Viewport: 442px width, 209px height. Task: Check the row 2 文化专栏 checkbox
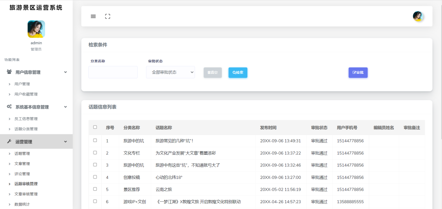coord(95,152)
